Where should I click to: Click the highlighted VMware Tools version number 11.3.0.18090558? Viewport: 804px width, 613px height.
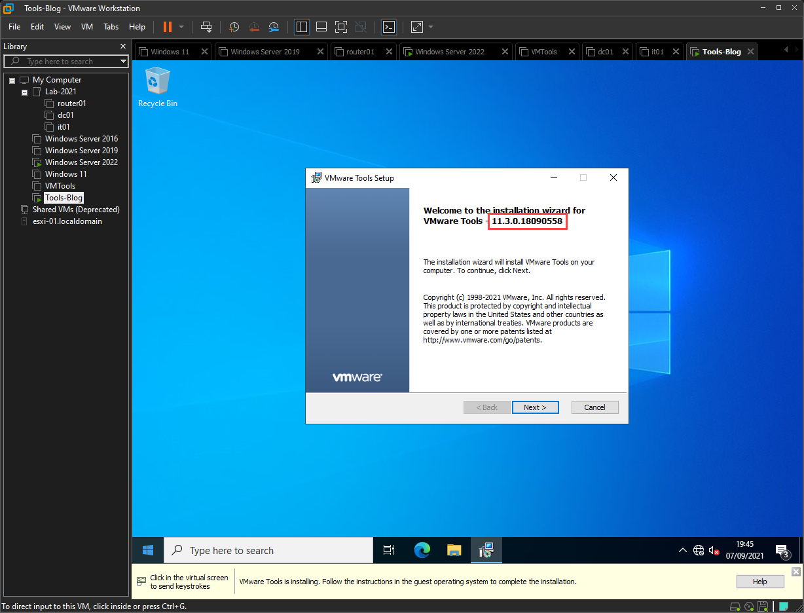[x=527, y=221]
